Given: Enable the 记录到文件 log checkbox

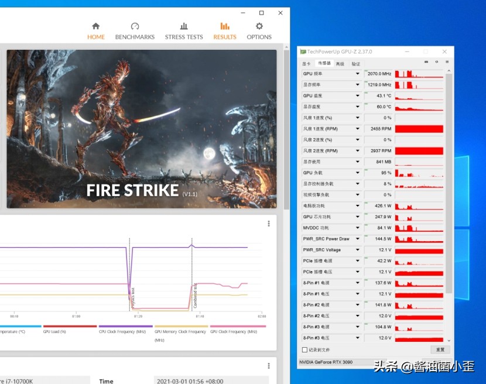Looking at the screenshot, I should (304, 349).
